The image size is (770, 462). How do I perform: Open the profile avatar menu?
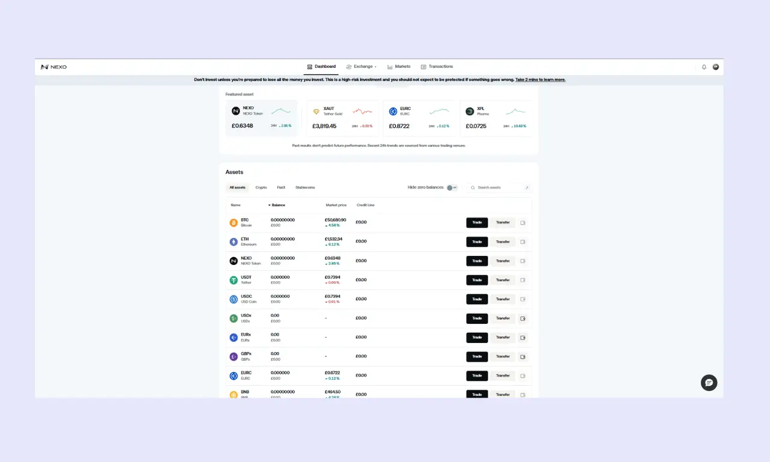coord(716,67)
